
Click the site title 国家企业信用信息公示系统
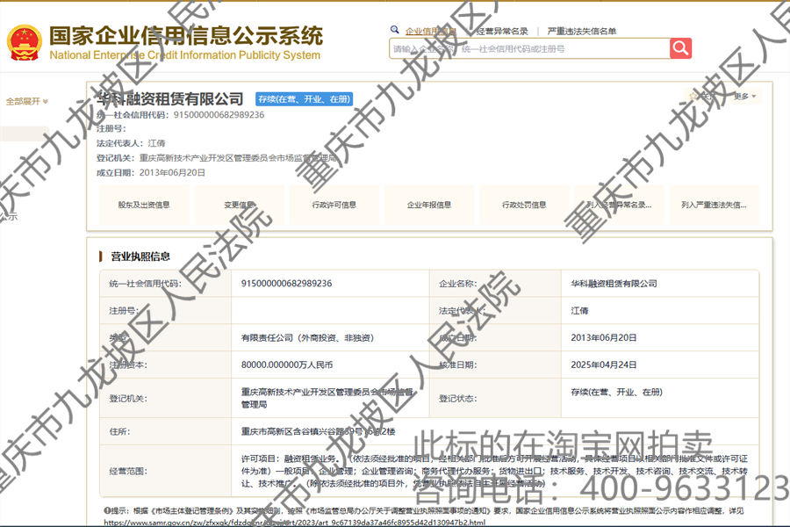185,35
